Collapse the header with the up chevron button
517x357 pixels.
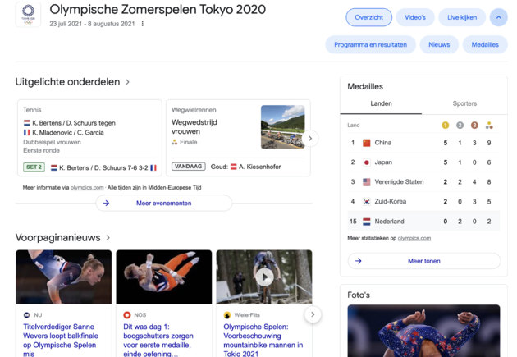point(499,17)
